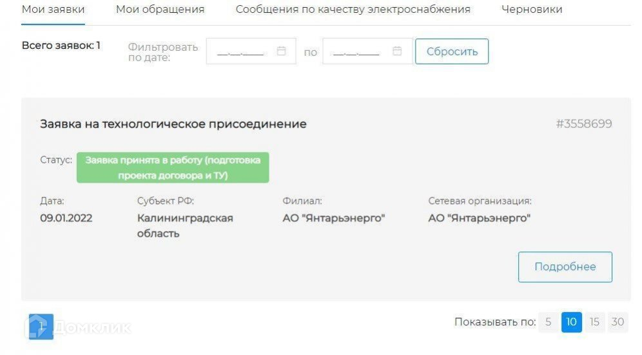Show 15 applications per page

pos(594,322)
